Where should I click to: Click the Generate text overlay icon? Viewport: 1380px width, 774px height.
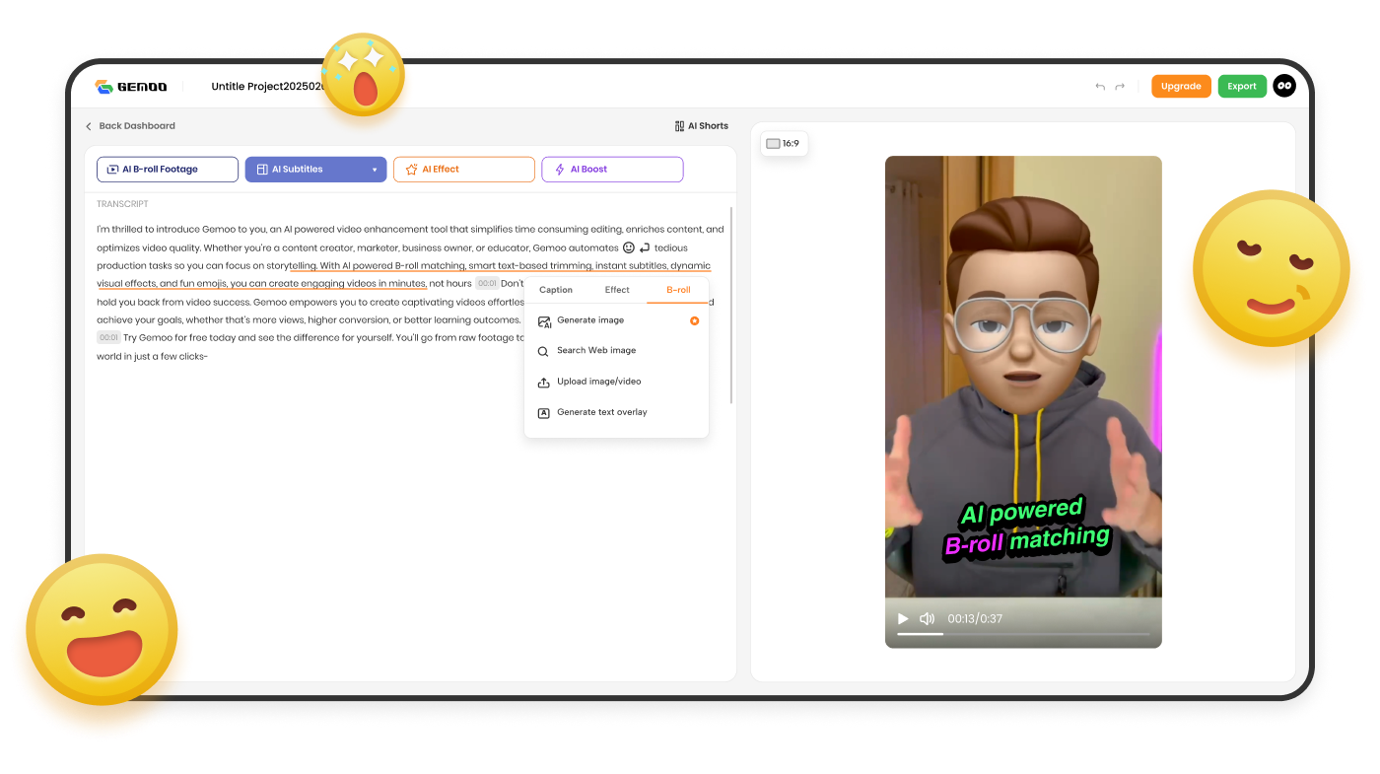pyautogui.click(x=543, y=413)
